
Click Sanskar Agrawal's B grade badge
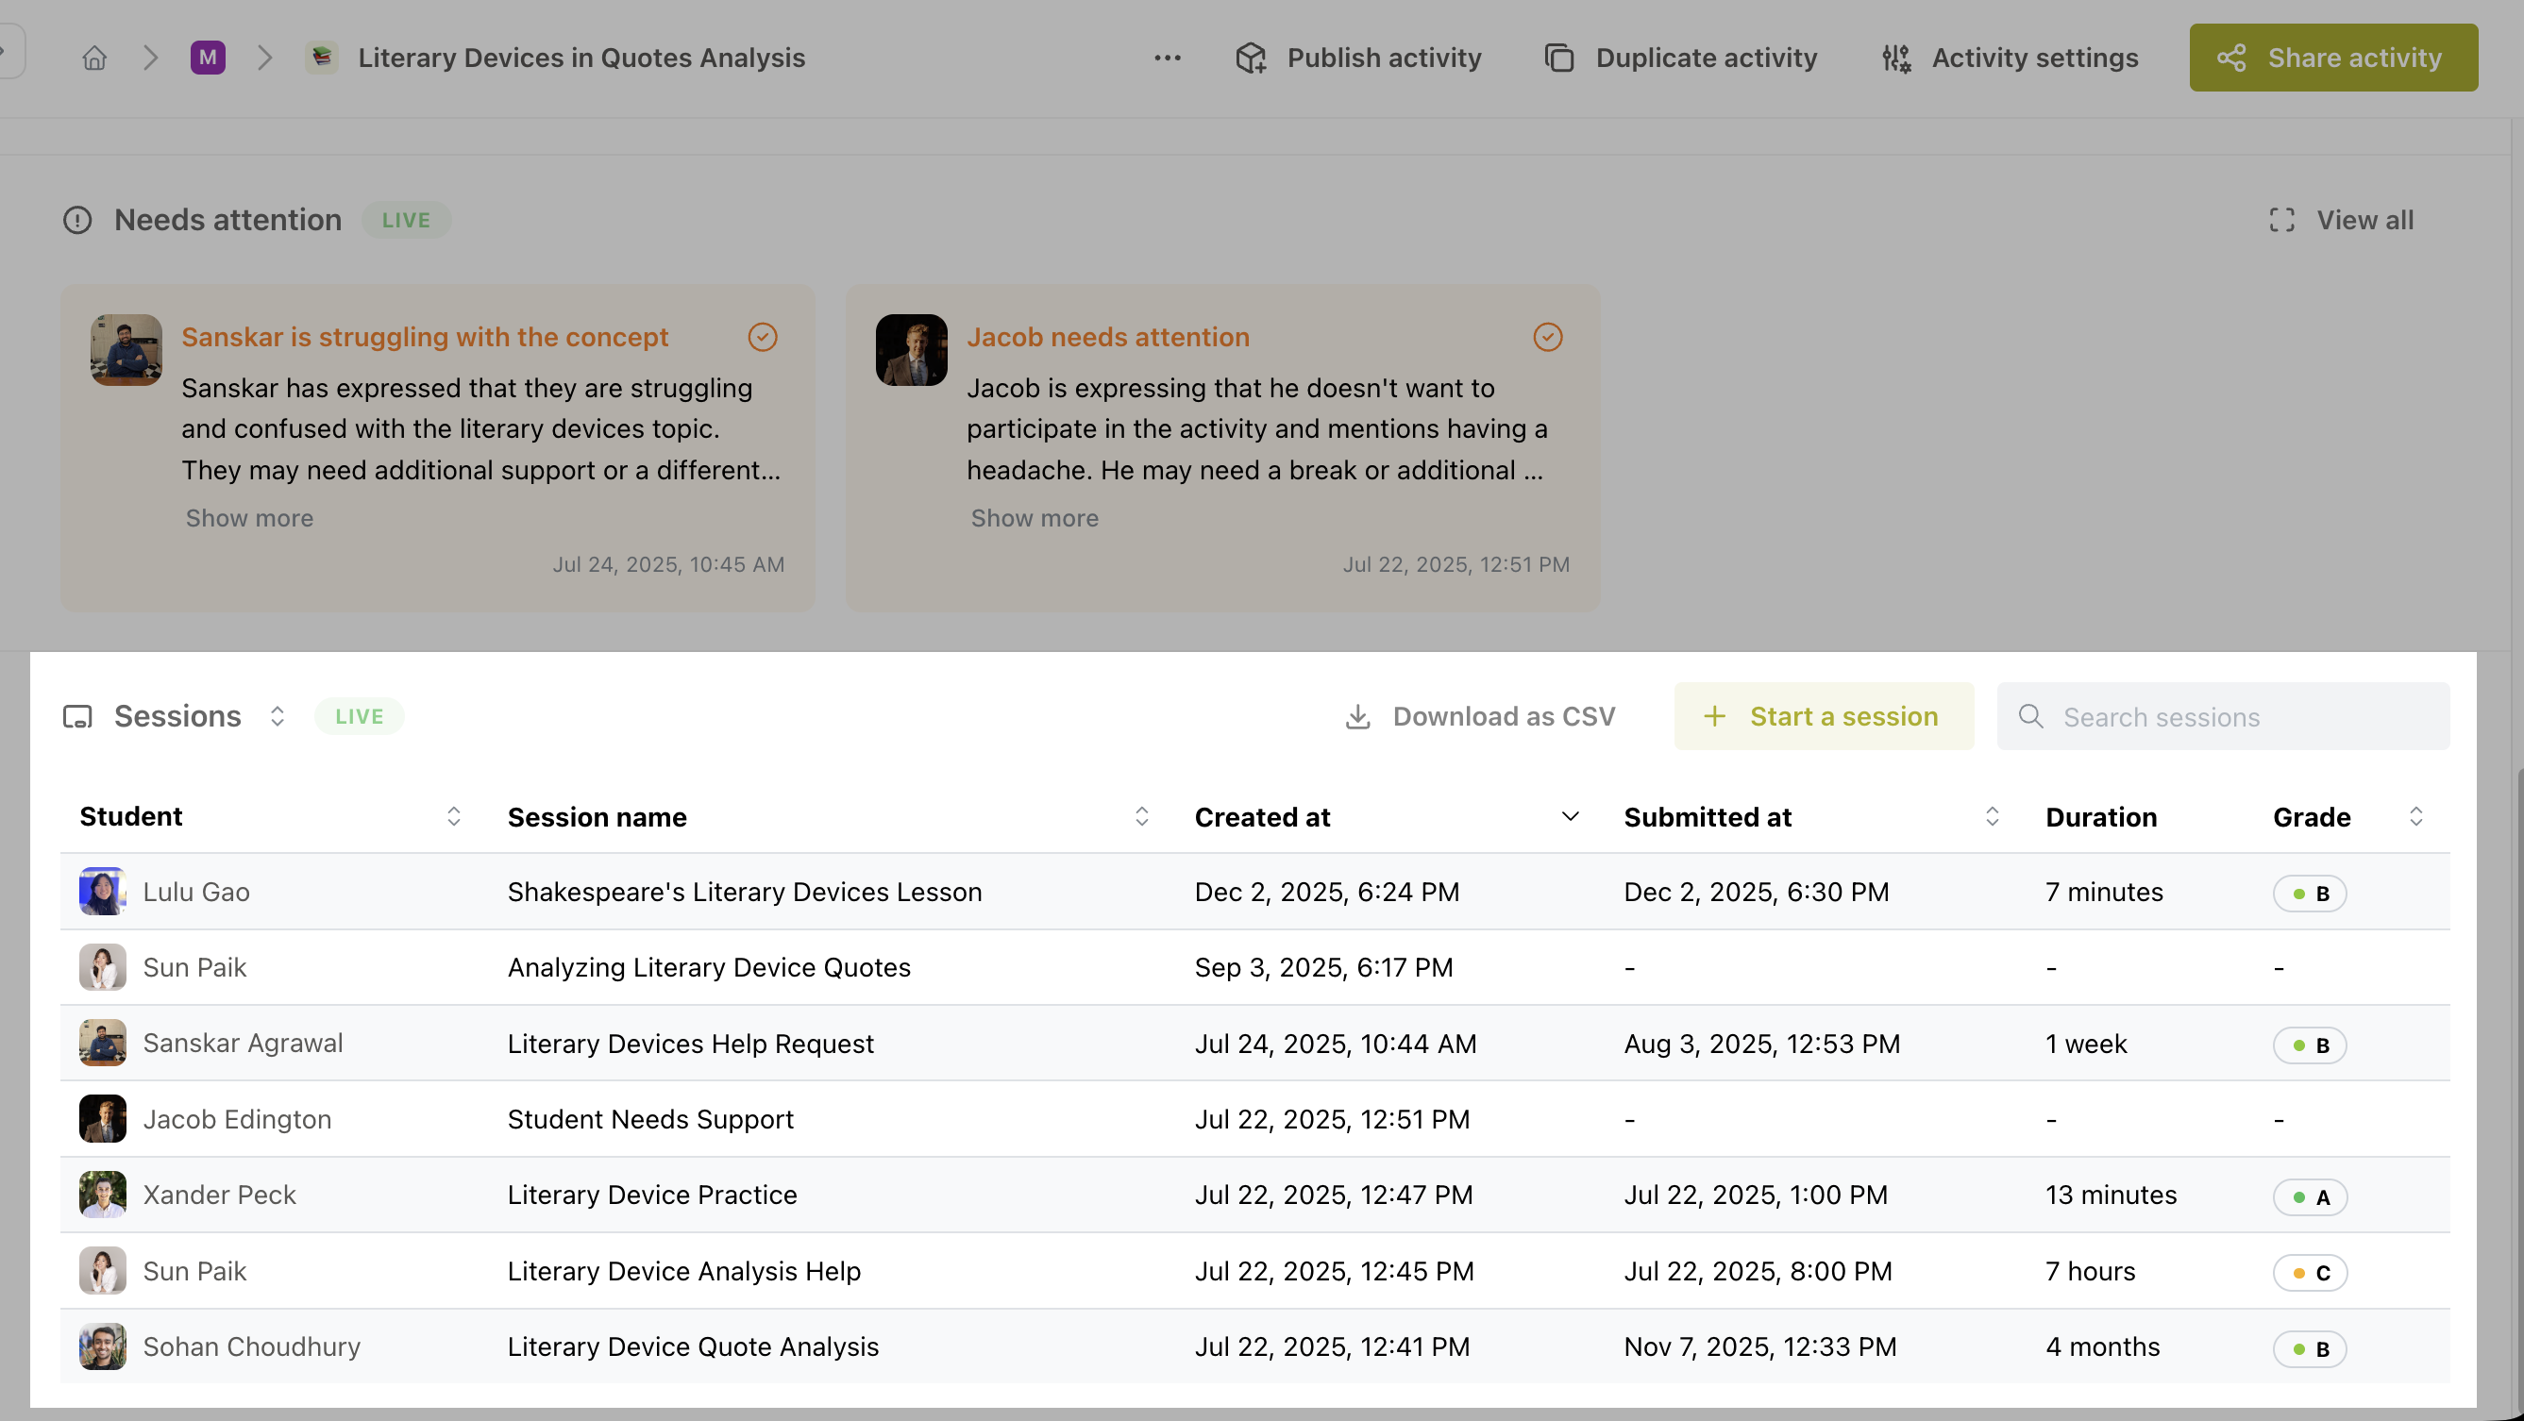click(x=2310, y=1045)
